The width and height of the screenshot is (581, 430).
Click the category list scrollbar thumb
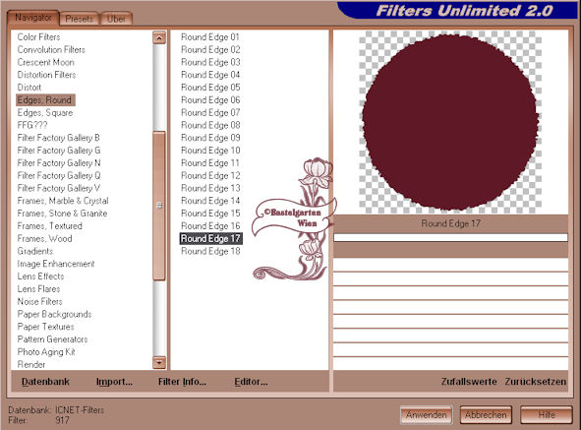pyautogui.click(x=159, y=206)
